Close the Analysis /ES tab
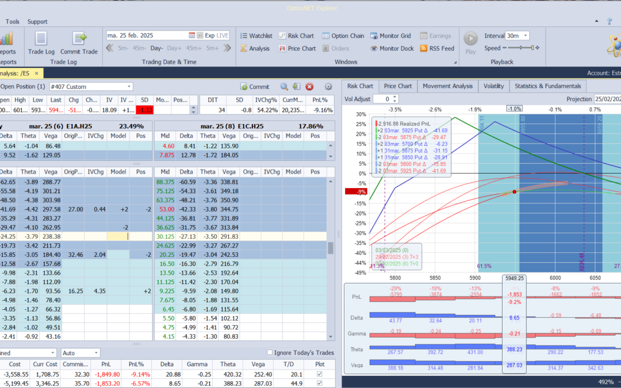This screenshot has width=621, height=388. [36, 73]
